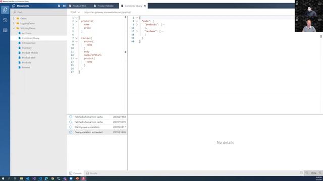The height and width of the screenshot is (181, 323).
Task: Open Banana Cake Pop taskbar icon
Action: coord(83,178)
